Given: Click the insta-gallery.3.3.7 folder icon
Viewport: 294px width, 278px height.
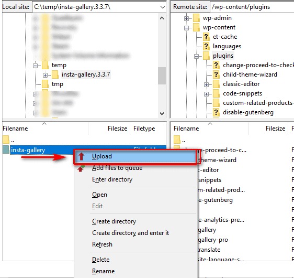Looking at the screenshot, I should [x=55, y=74].
